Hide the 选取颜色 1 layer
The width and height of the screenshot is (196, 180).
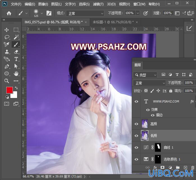(136, 159)
